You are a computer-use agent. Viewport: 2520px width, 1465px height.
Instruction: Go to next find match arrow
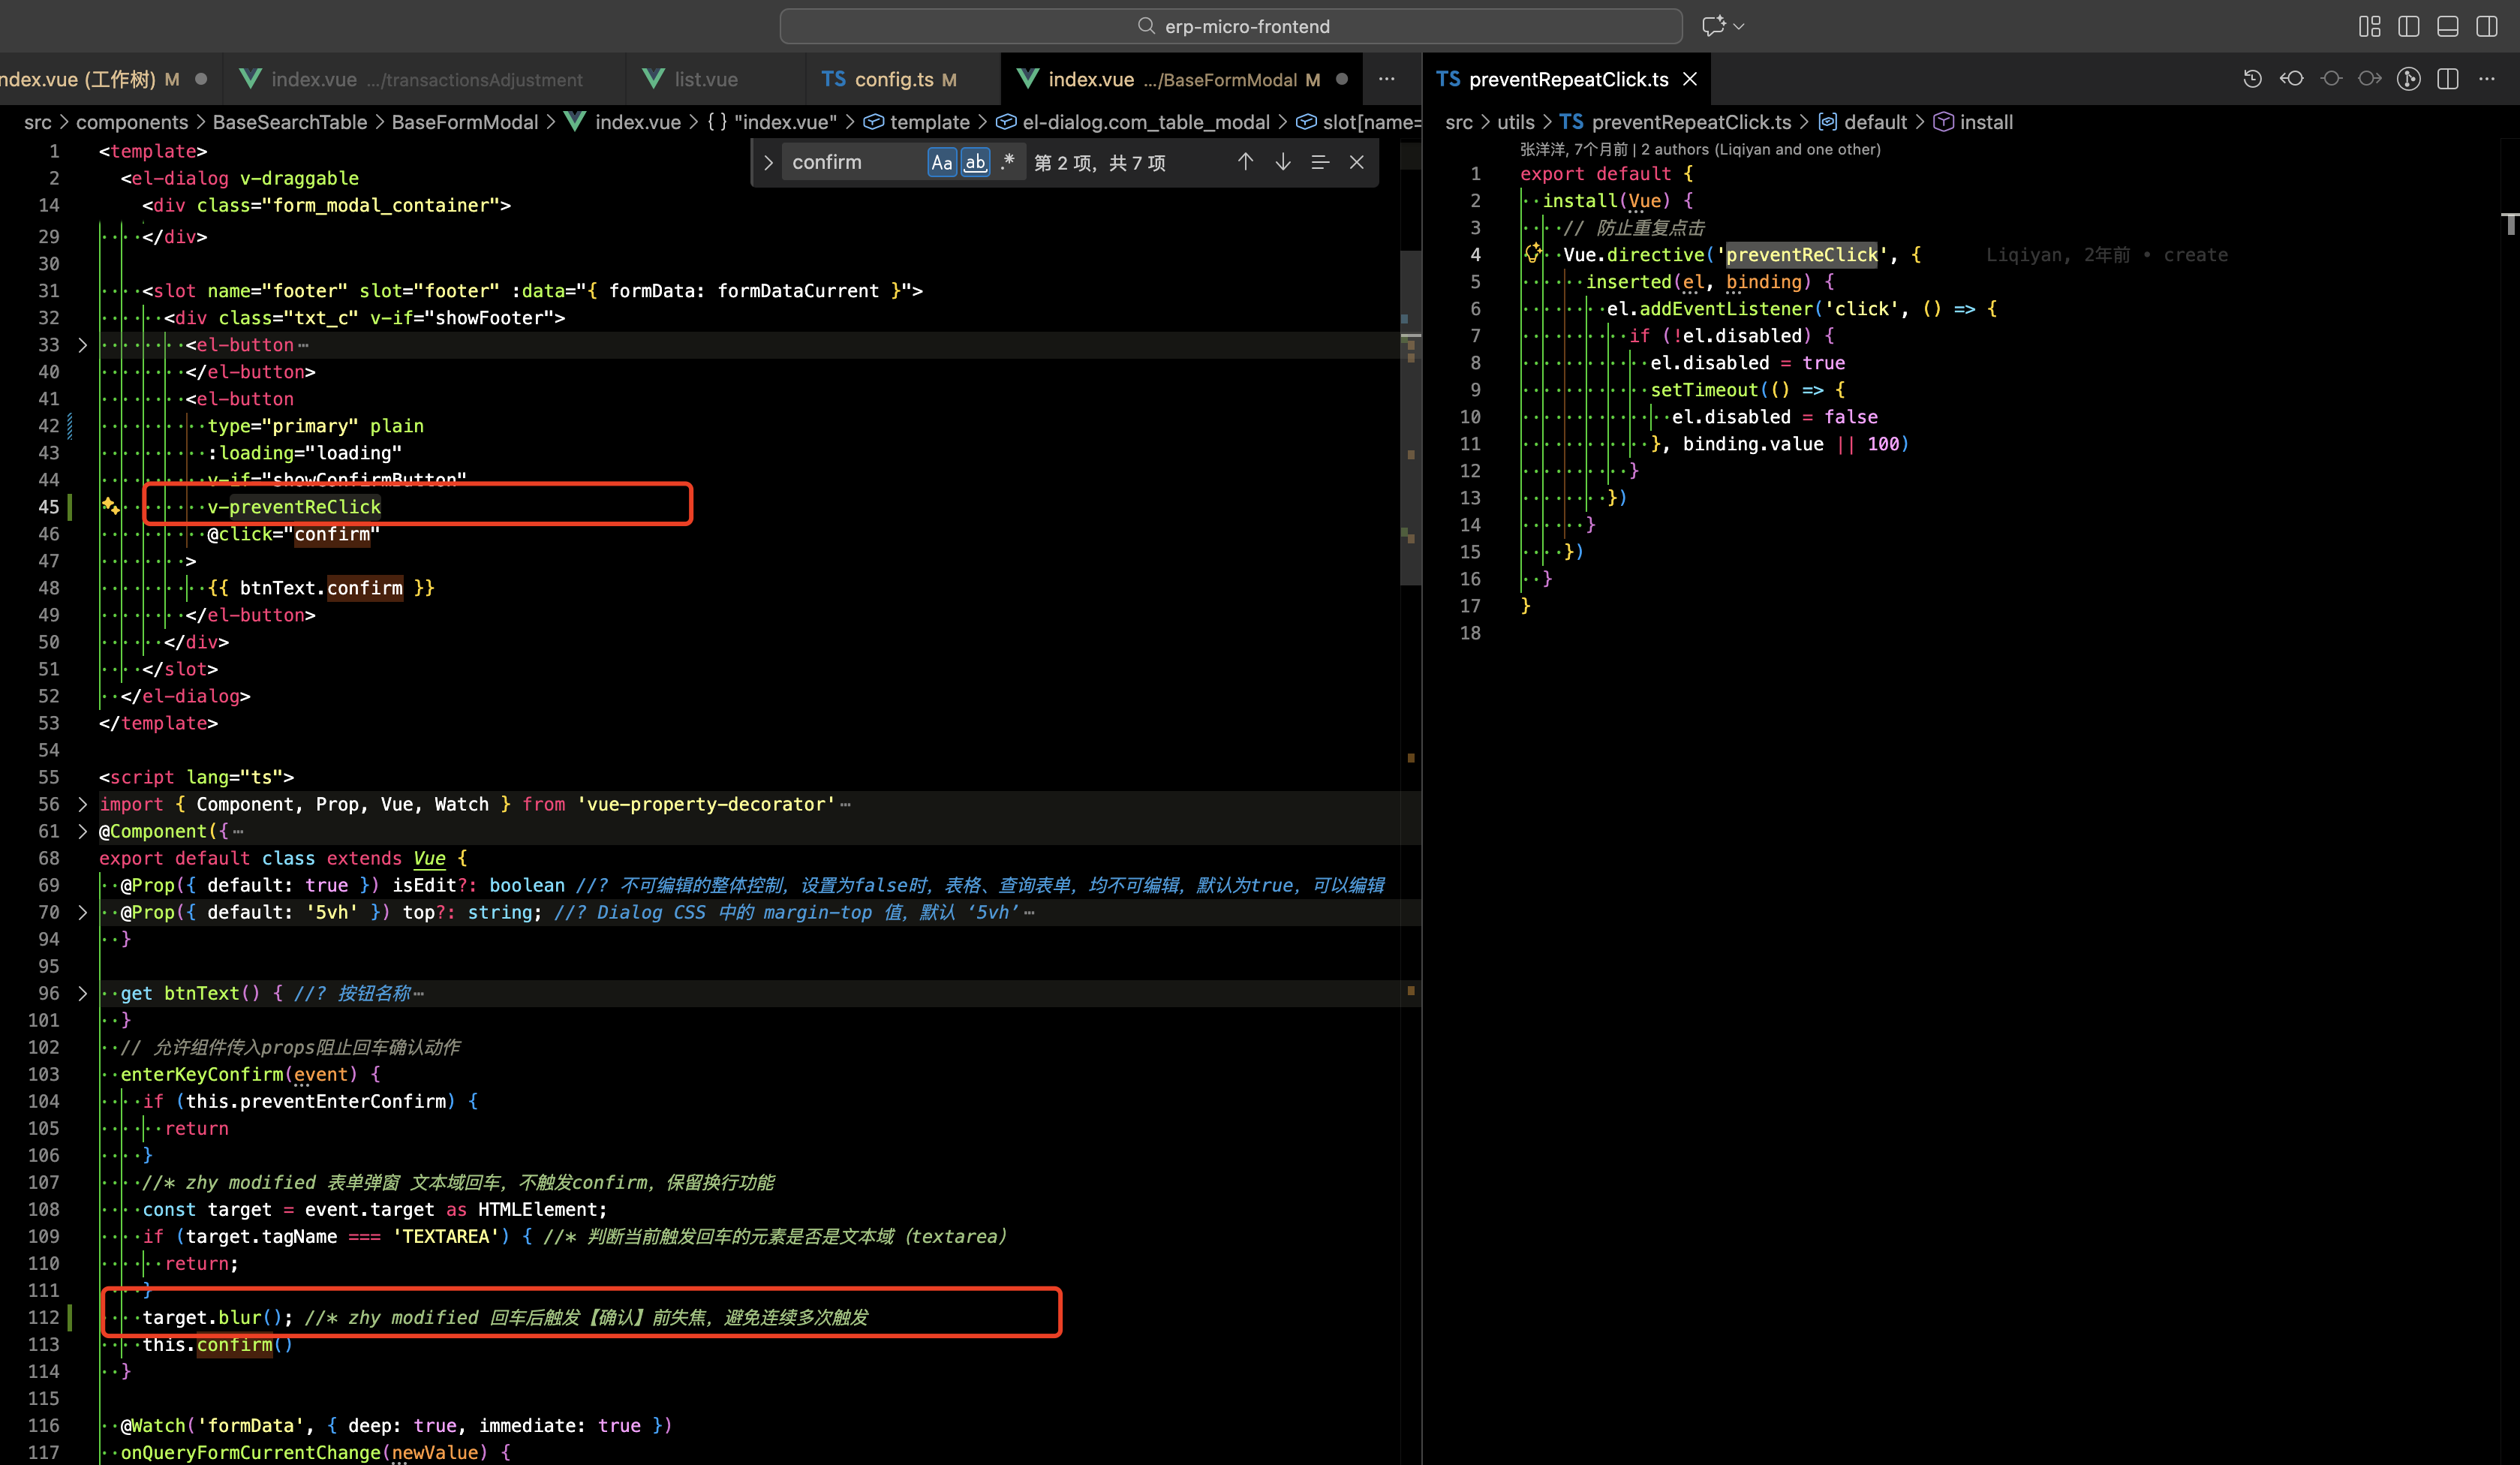pos(1283,162)
